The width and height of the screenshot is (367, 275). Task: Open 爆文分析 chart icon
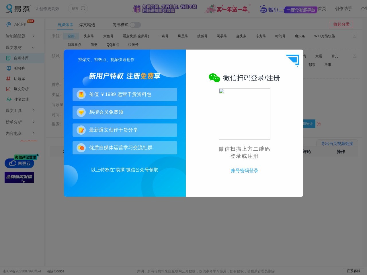pyautogui.click(x=8, y=89)
